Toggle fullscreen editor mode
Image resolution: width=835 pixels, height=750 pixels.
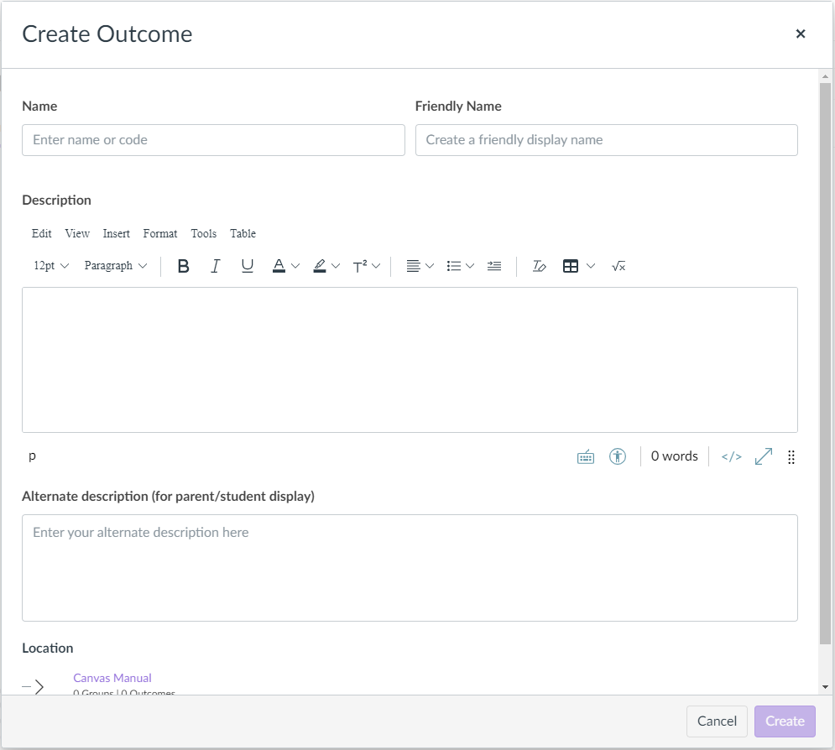click(764, 456)
